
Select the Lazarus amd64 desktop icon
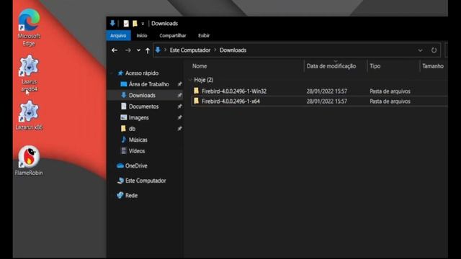[29, 73]
